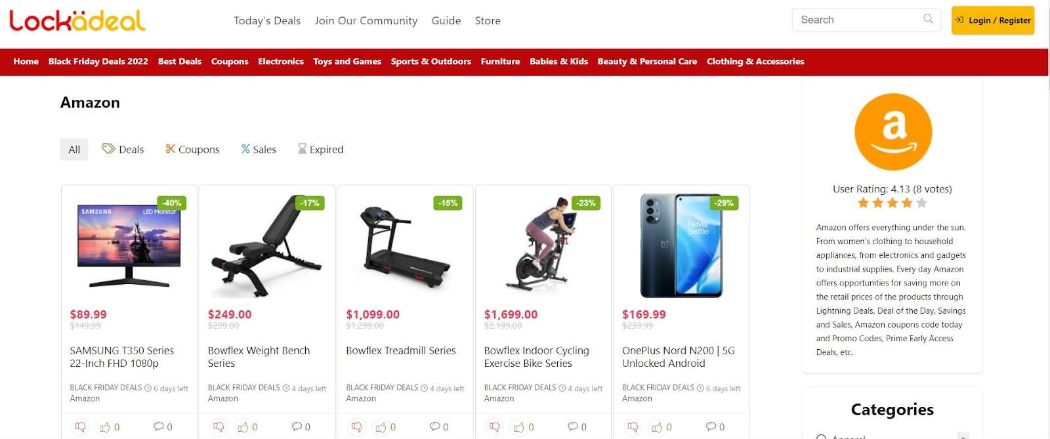Go to Electronics in red navigation
The width and height of the screenshot is (1050, 439).
(x=281, y=61)
